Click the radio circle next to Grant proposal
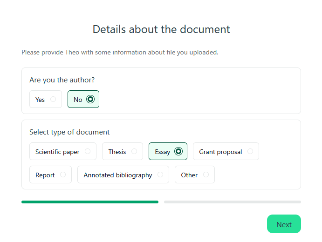The height and width of the screenshot is (242, 322). coord(250,151)
